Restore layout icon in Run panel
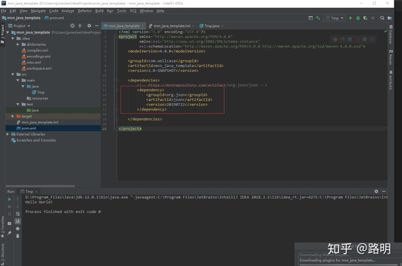The width and height of the screenshot is (402, 266). pos(9,223)
